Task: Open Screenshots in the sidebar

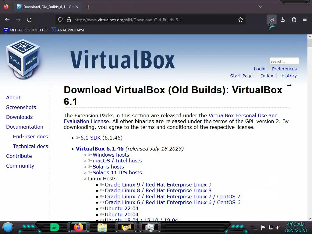Action: pos(21,107)
